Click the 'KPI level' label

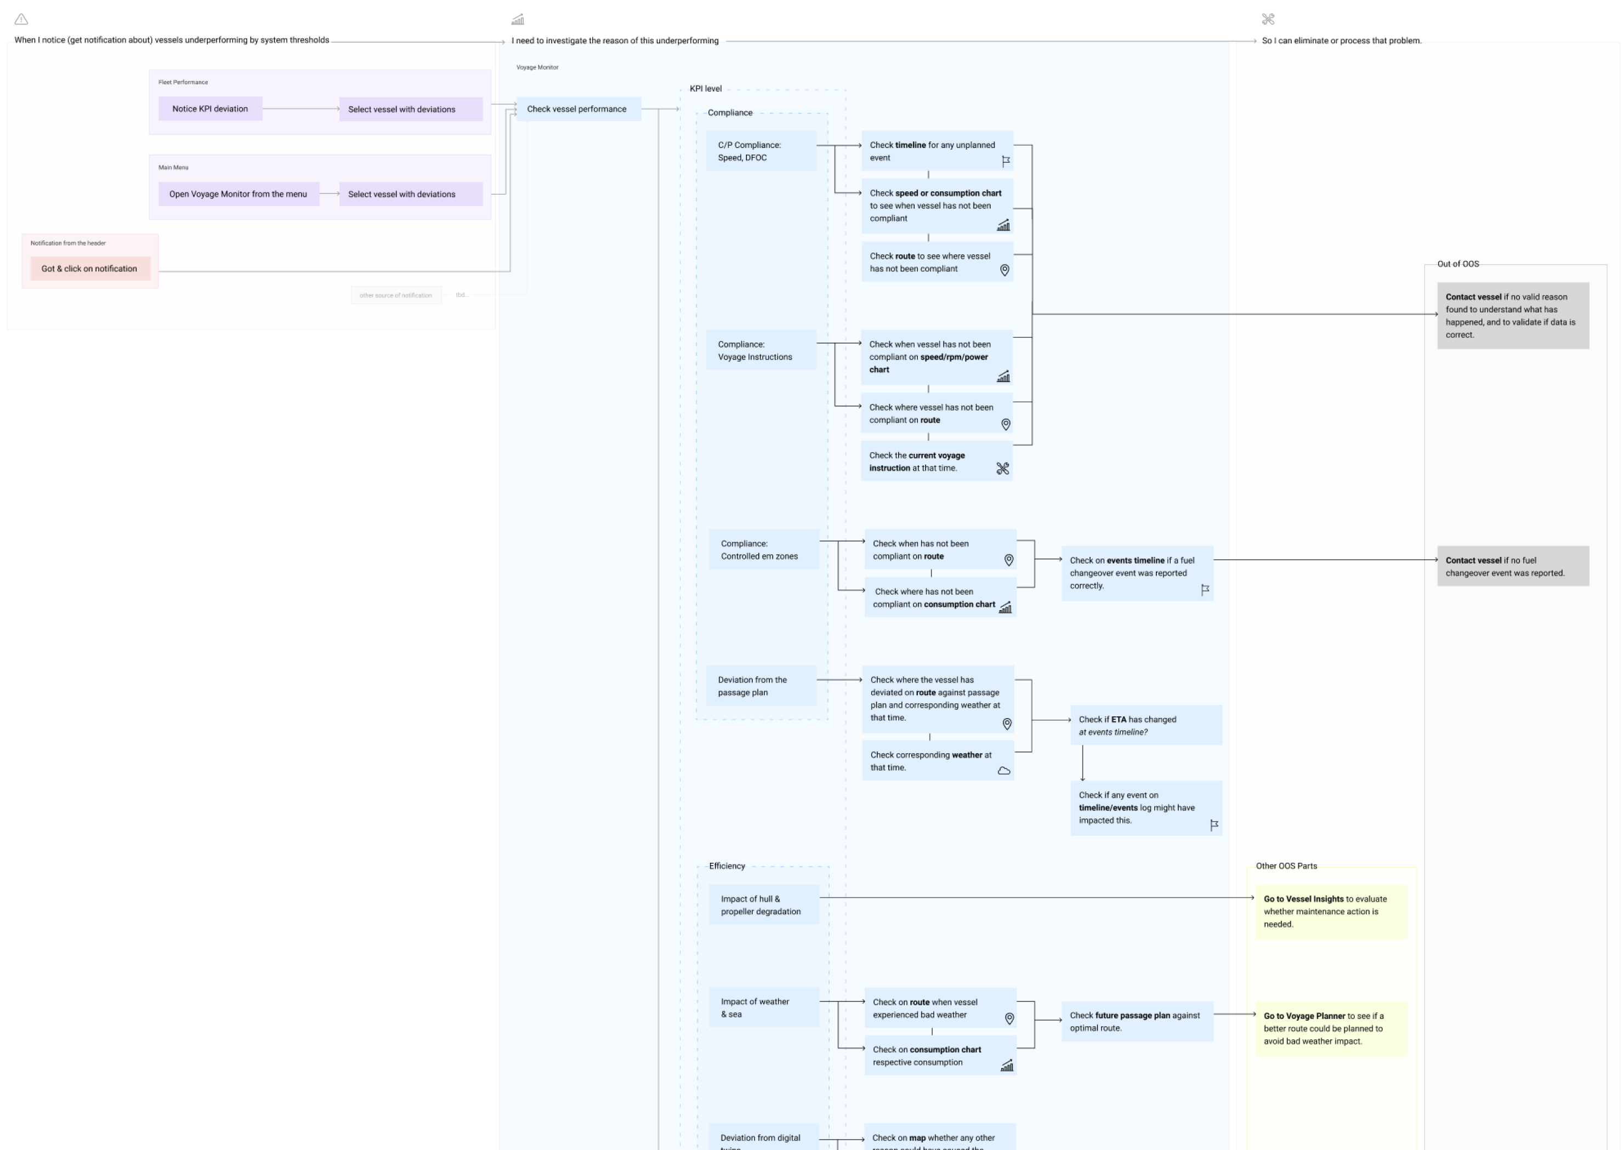706,88
